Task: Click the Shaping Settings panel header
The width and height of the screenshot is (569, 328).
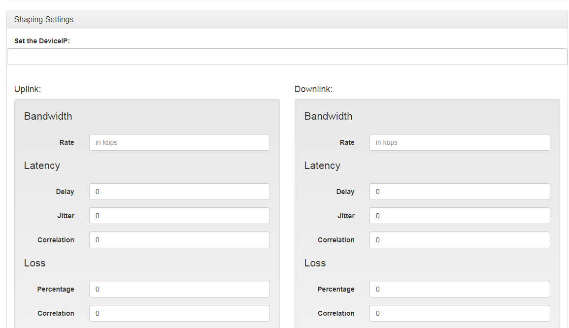Action: click(287, 19)
